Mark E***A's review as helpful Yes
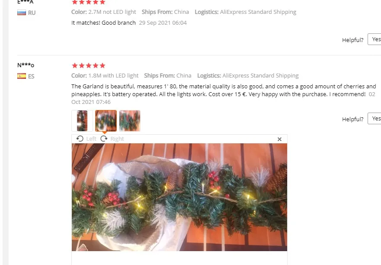 click(375, 39)
